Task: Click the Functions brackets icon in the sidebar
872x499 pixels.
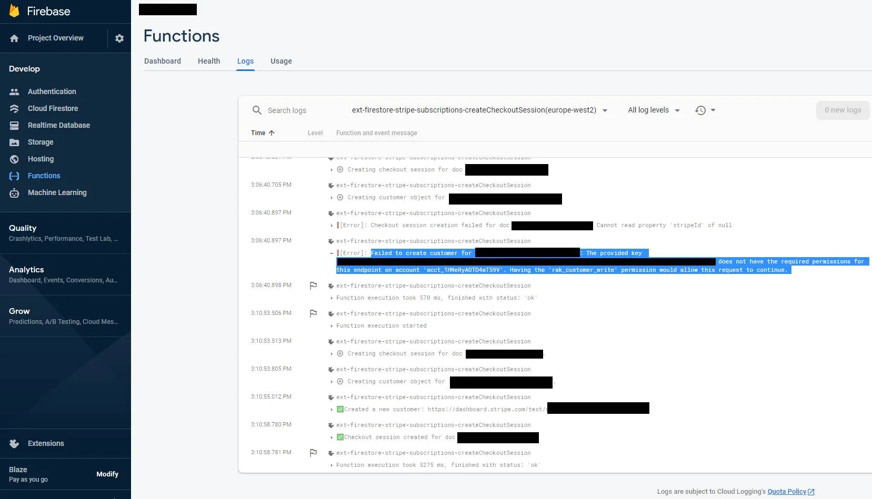Action: pos(14,176)
